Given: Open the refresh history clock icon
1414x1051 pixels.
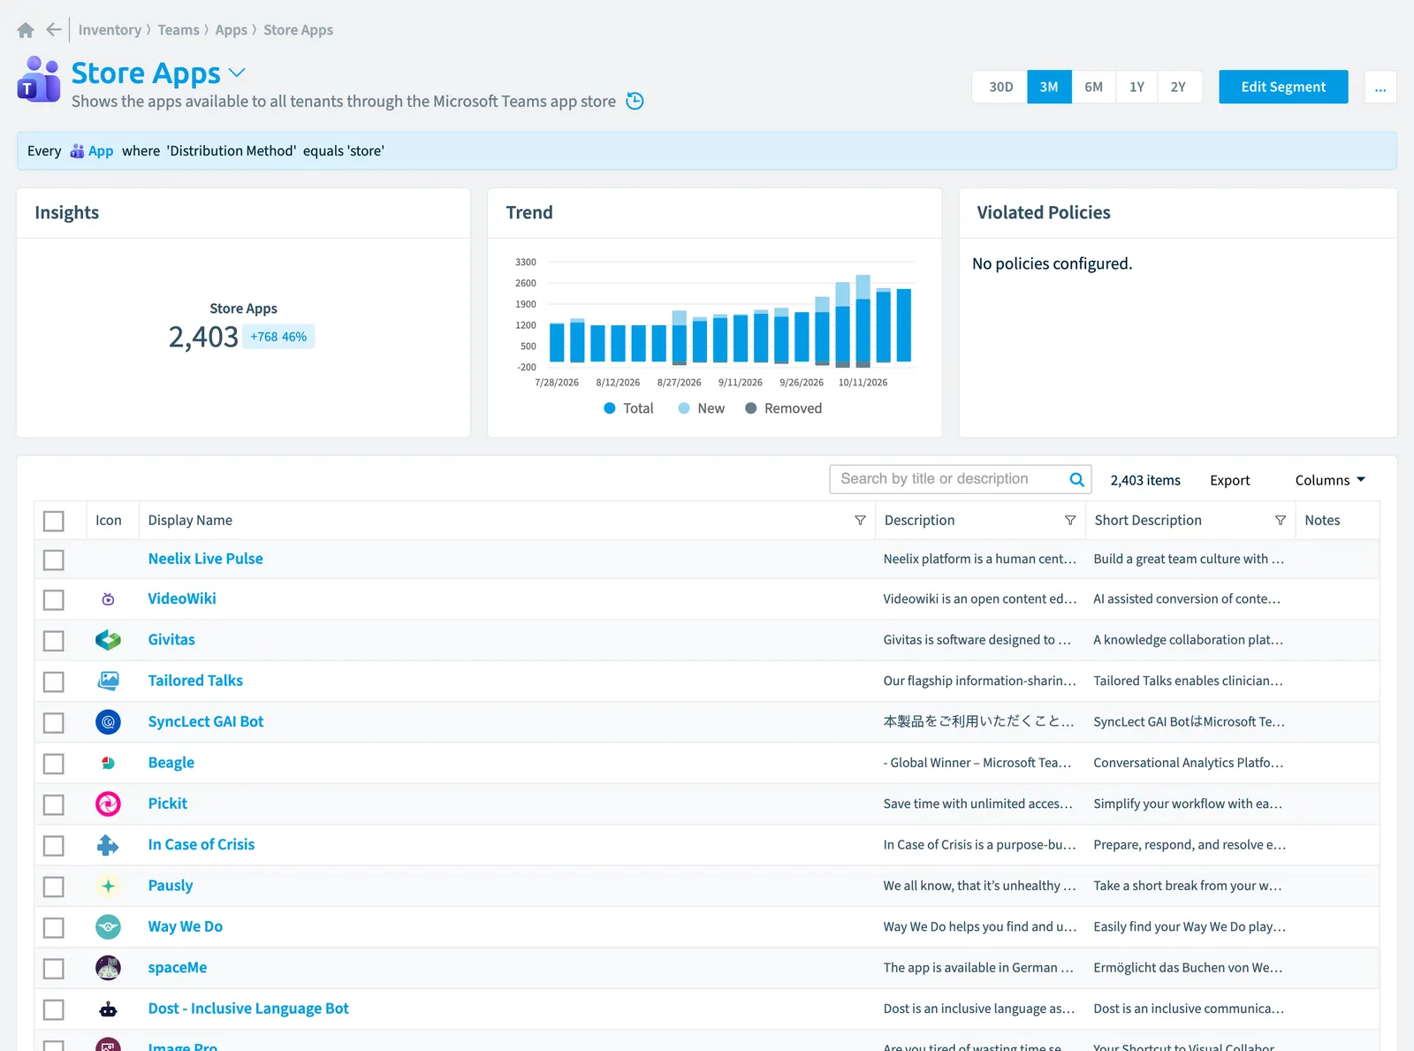Looking at the screenshot, I should [x=635, y=101].
